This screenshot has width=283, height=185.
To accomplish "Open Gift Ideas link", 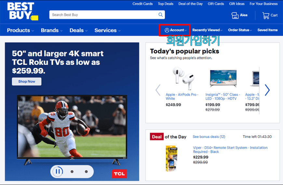I will (x=237, y=4).
